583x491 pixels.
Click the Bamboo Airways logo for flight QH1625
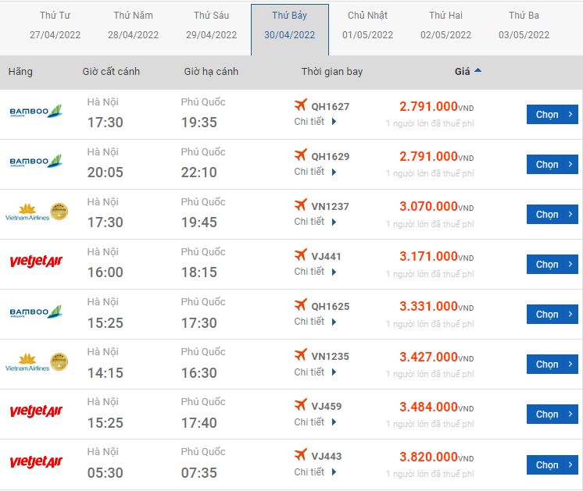pyautogui.click(x=36, y=311)
